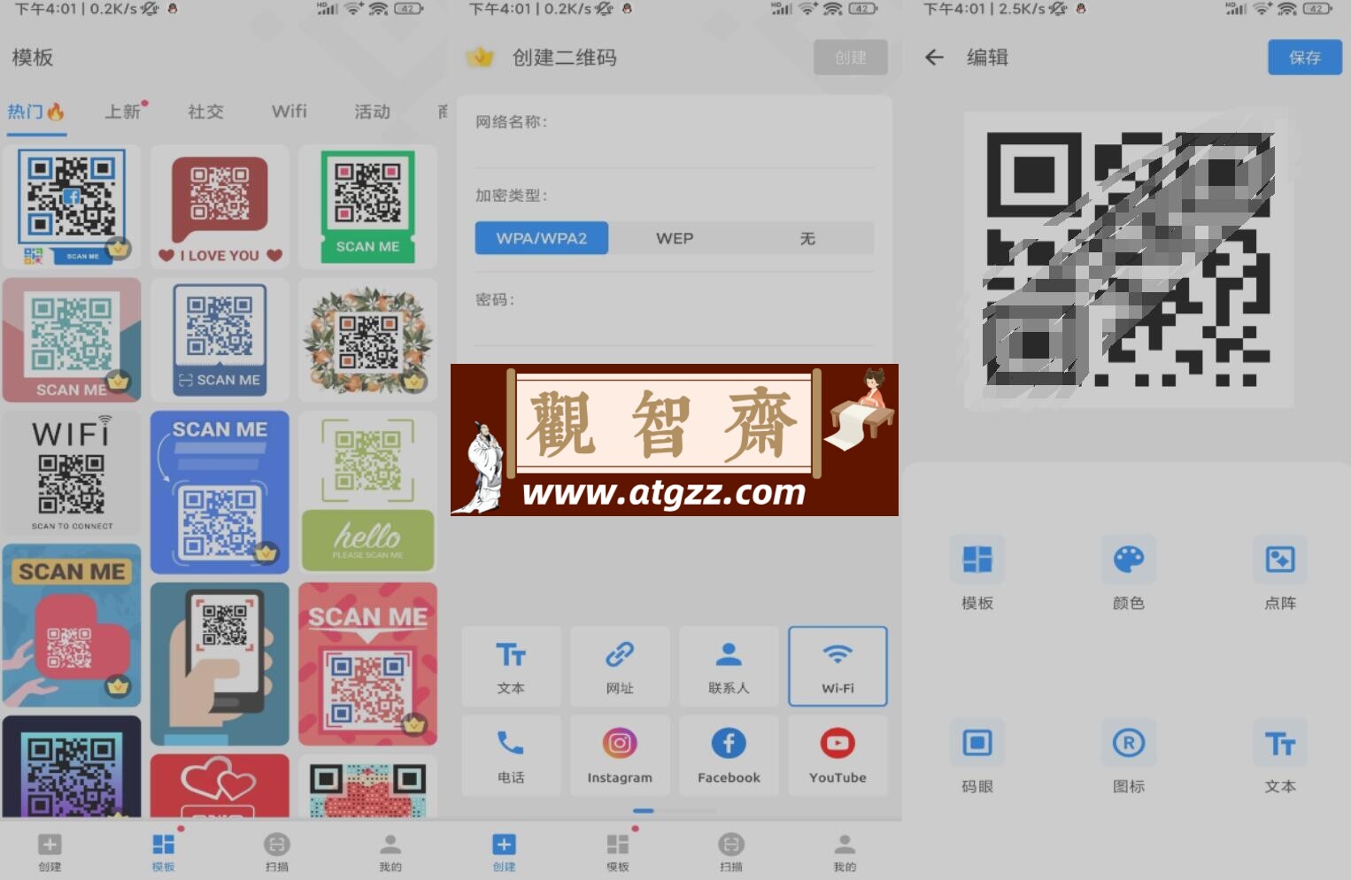1351x880 pixels.
Task: Go back using the arrow beside 编辑
Action: pos(934,58)
